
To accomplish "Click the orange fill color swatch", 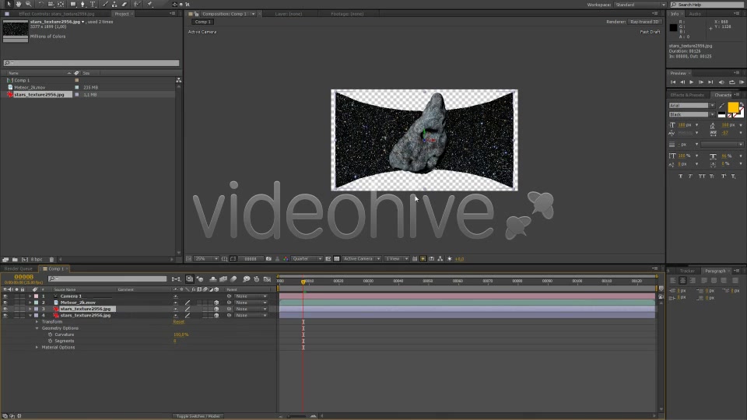I will (733, 107).
